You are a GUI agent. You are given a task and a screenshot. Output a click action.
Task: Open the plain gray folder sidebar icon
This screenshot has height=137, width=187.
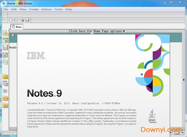[5, 91]
